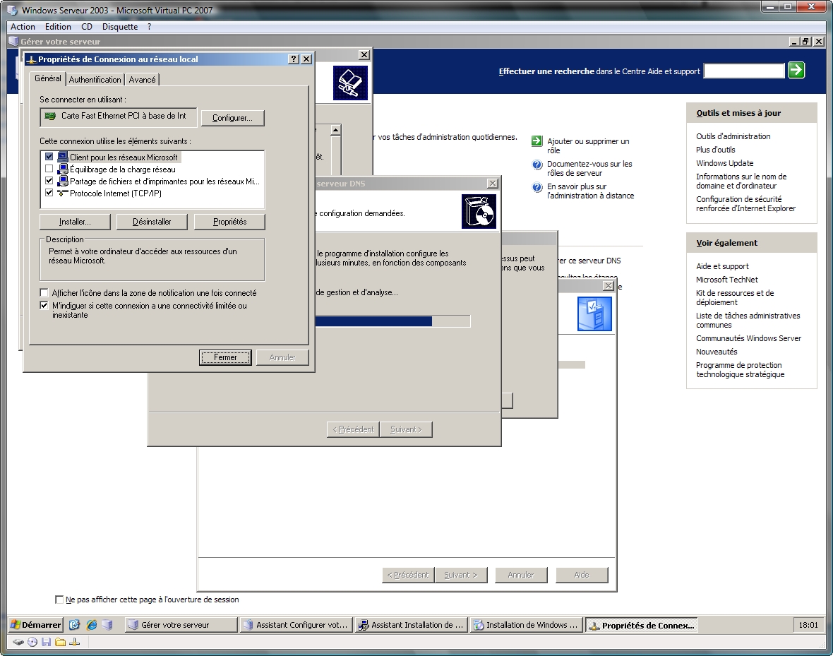Viewport: 833px width, 656px height.
Task: Click the Installer... button
Action: pyautogui.click(x=75, y=222)
